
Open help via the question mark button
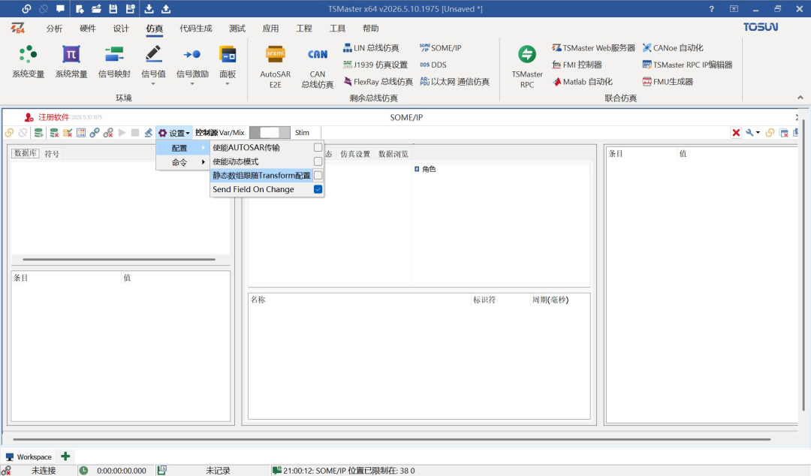(x=712, y=9)
